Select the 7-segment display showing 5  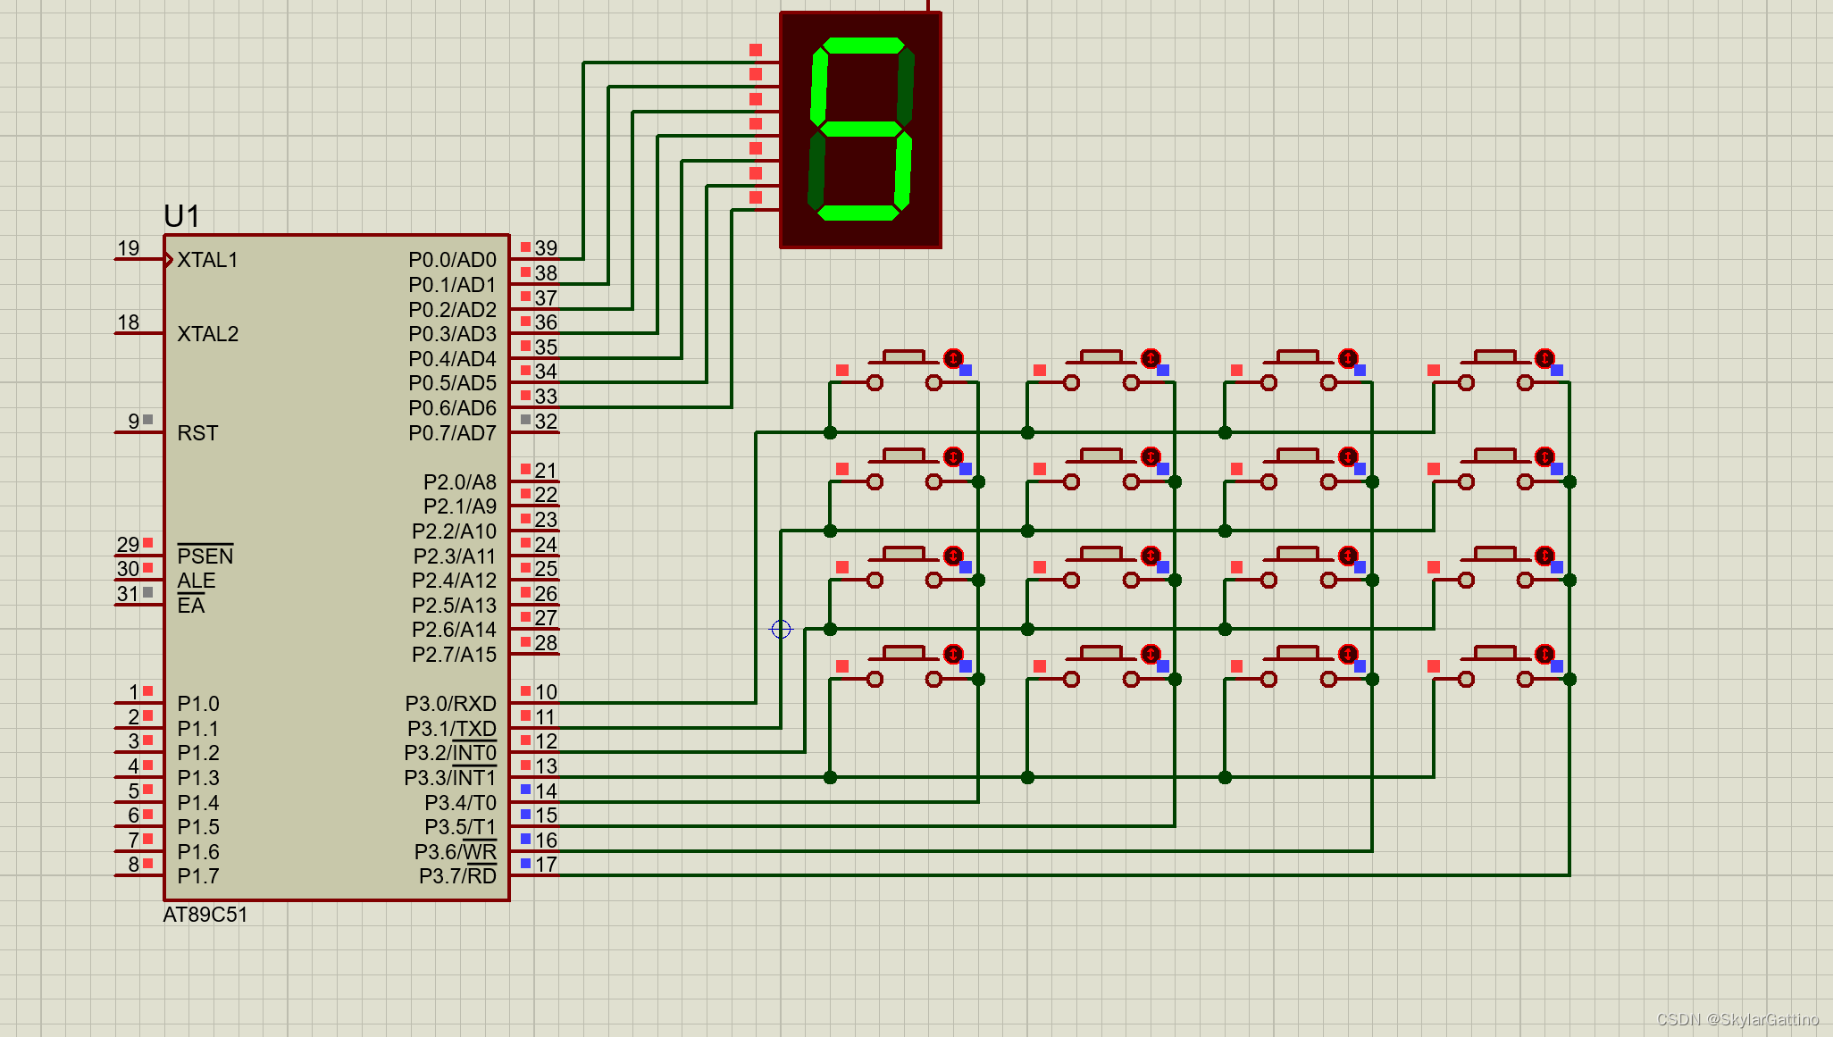(x=860, y=130)
